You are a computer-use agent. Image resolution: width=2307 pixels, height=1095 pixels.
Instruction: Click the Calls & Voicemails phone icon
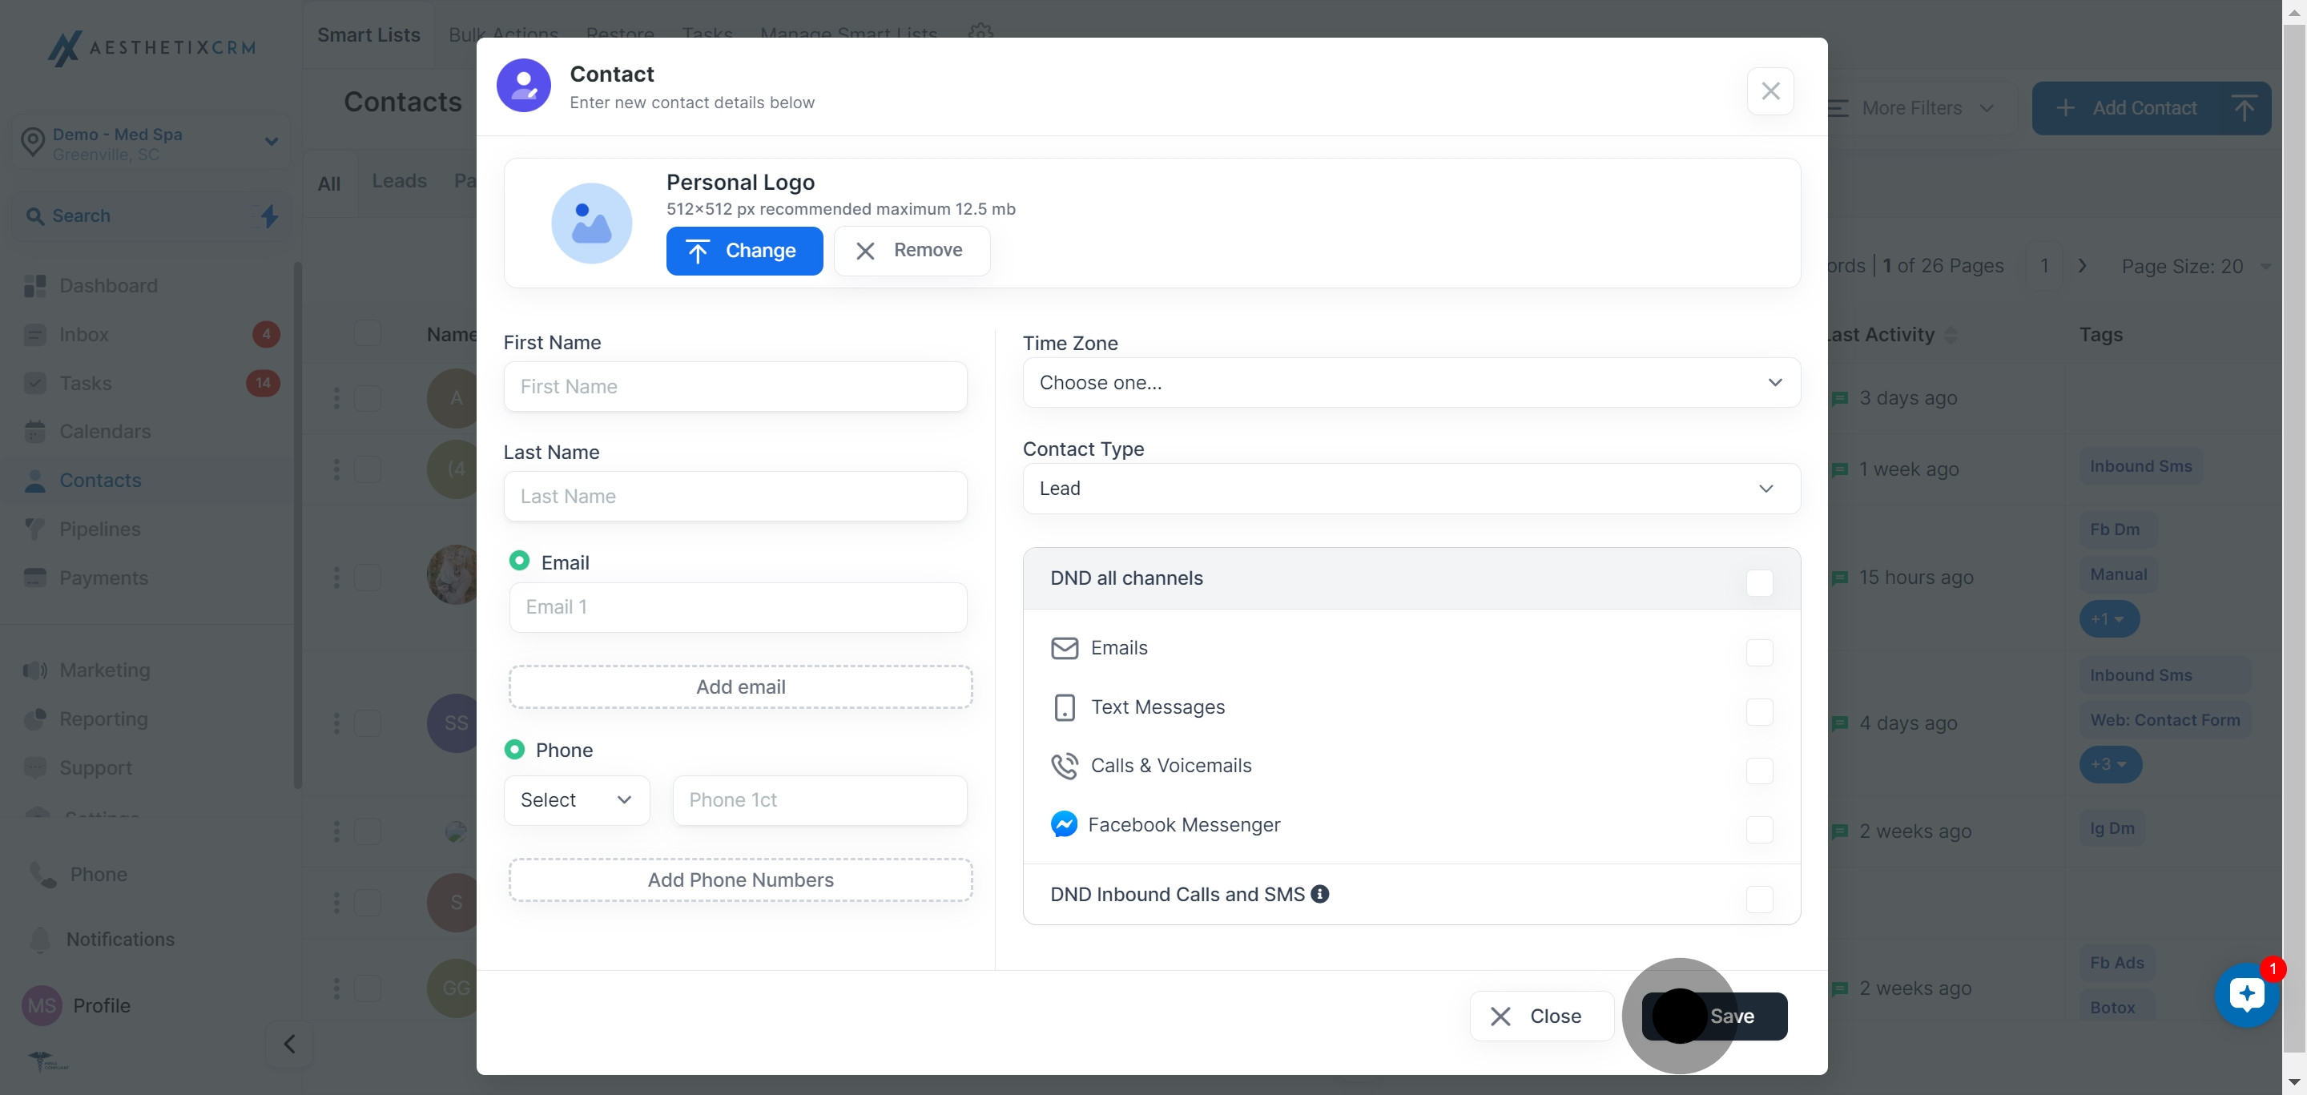[x=1063, y=766]
